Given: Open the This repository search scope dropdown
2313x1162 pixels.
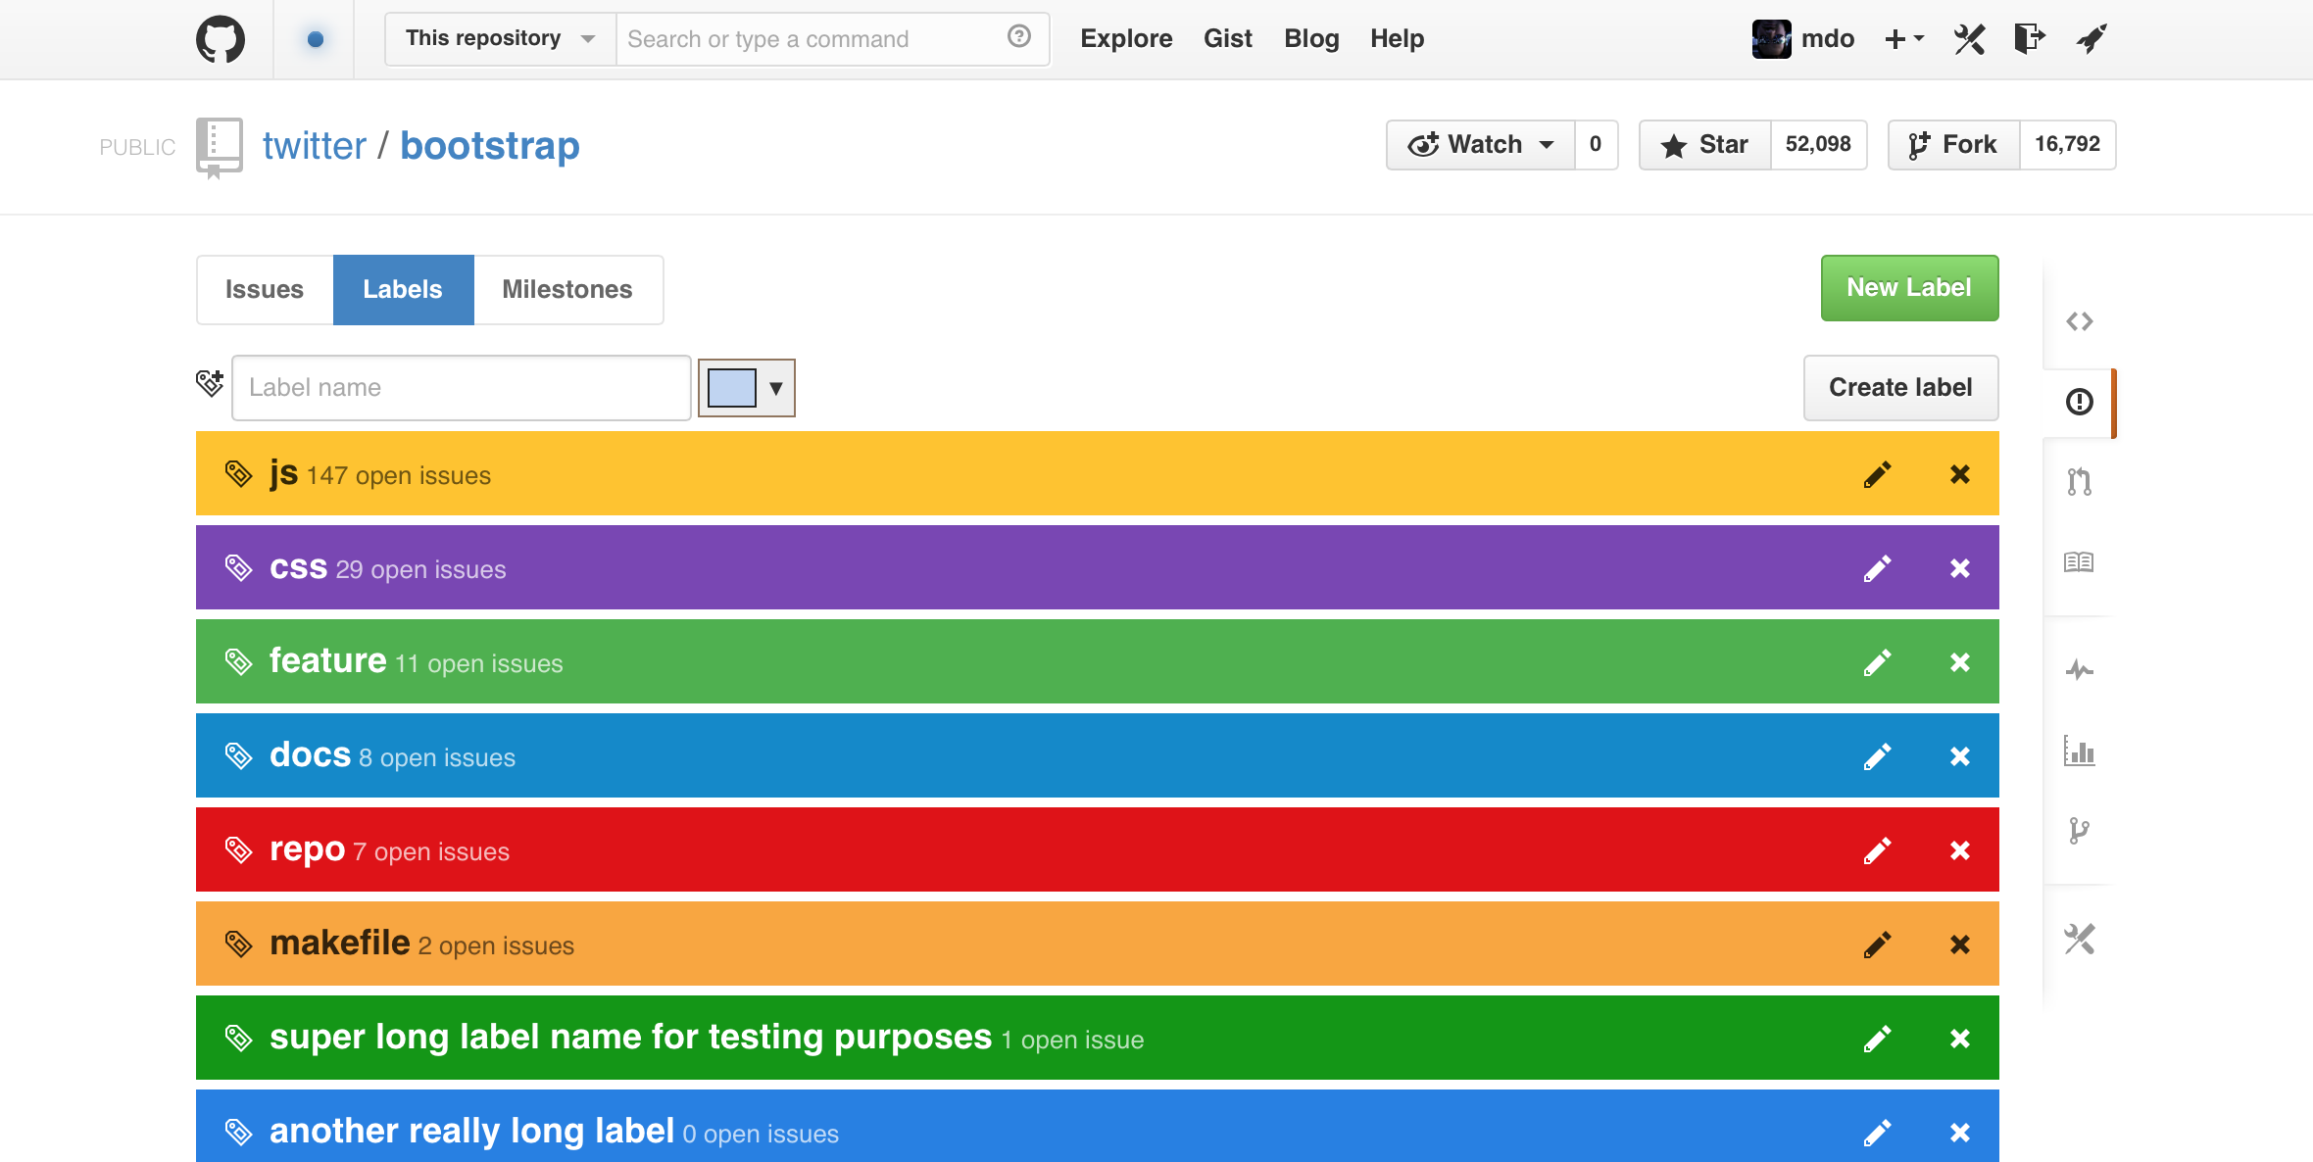Looking at the screenshot, I should [501, 39].
